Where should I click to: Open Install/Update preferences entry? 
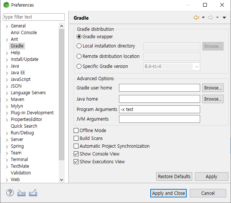pos(25,59)
